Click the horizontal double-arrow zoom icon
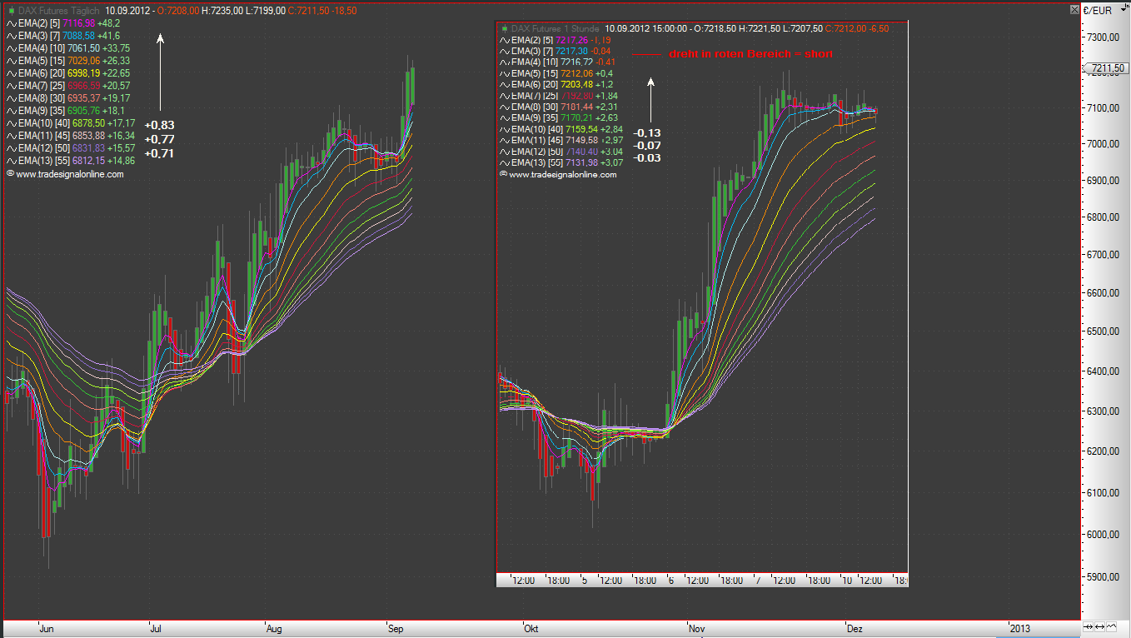1131x638 pixels. click(1100, 626)
